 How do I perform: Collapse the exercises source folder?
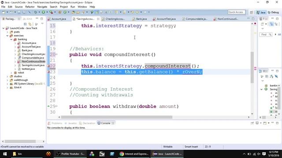(x=7, y=36)
